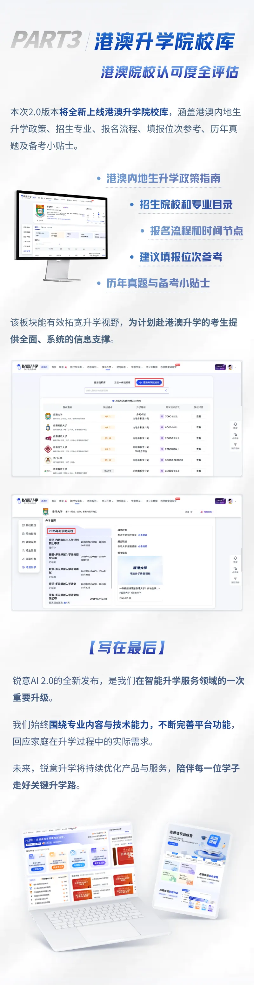This screenshot has height=985, width=254.
Task: Click the VIP badge in HKU detail header
Action: pyautogui.click(x=220, y=501)
